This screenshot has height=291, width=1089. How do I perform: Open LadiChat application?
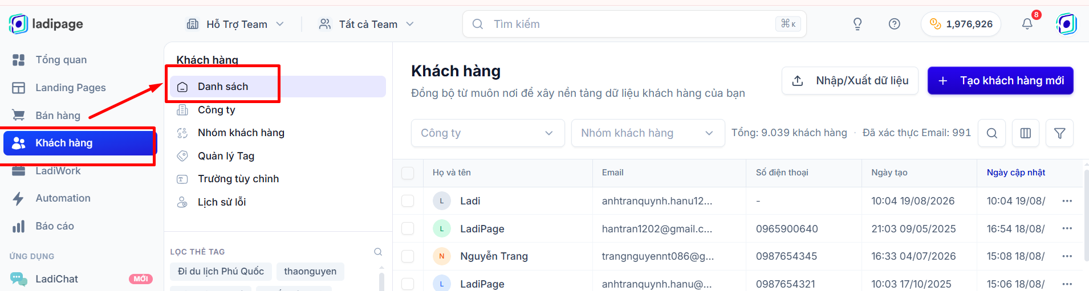point(56,279)
